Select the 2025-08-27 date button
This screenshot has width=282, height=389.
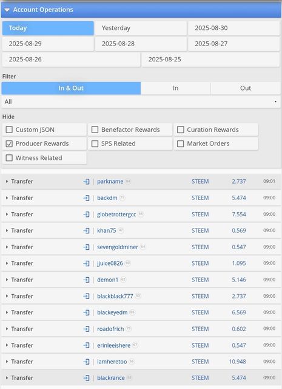234,44
